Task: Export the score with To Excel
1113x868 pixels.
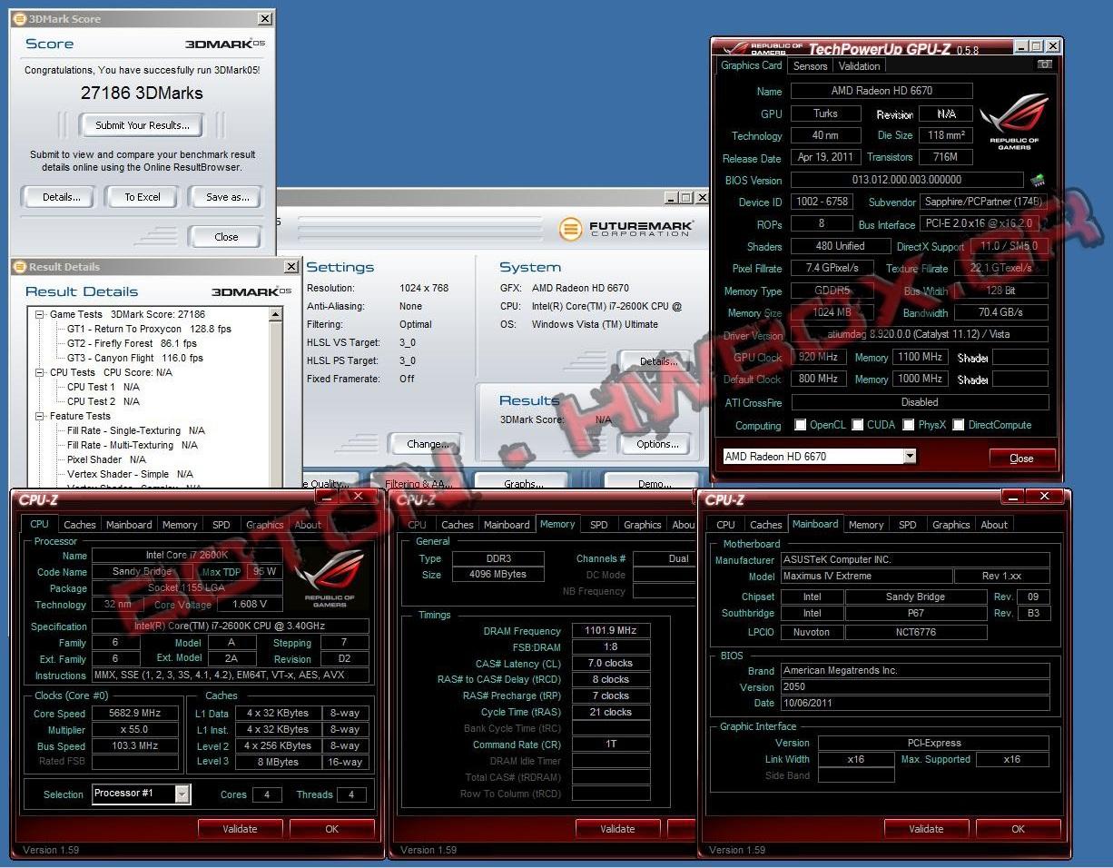Action: 143,197
